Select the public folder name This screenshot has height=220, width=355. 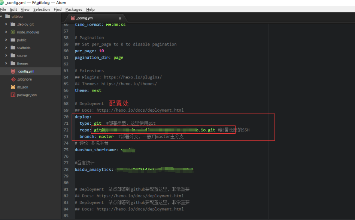coord(21,40)
